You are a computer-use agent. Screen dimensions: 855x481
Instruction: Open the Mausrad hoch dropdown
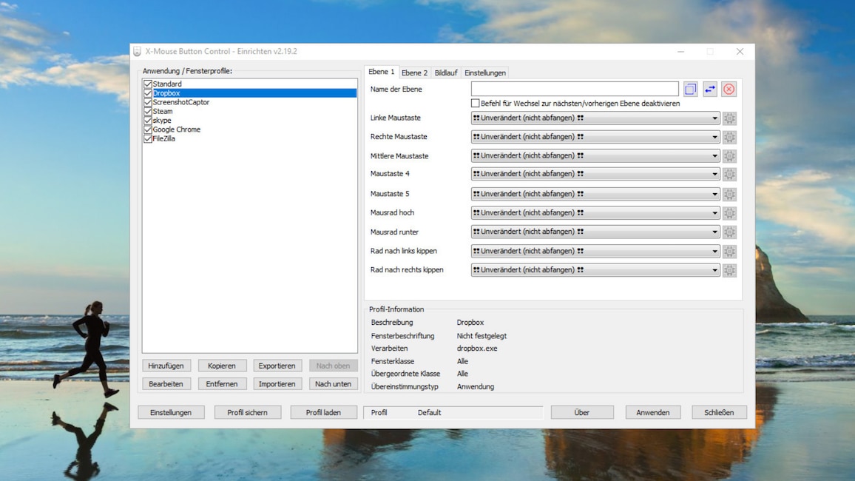pos(595,212)
